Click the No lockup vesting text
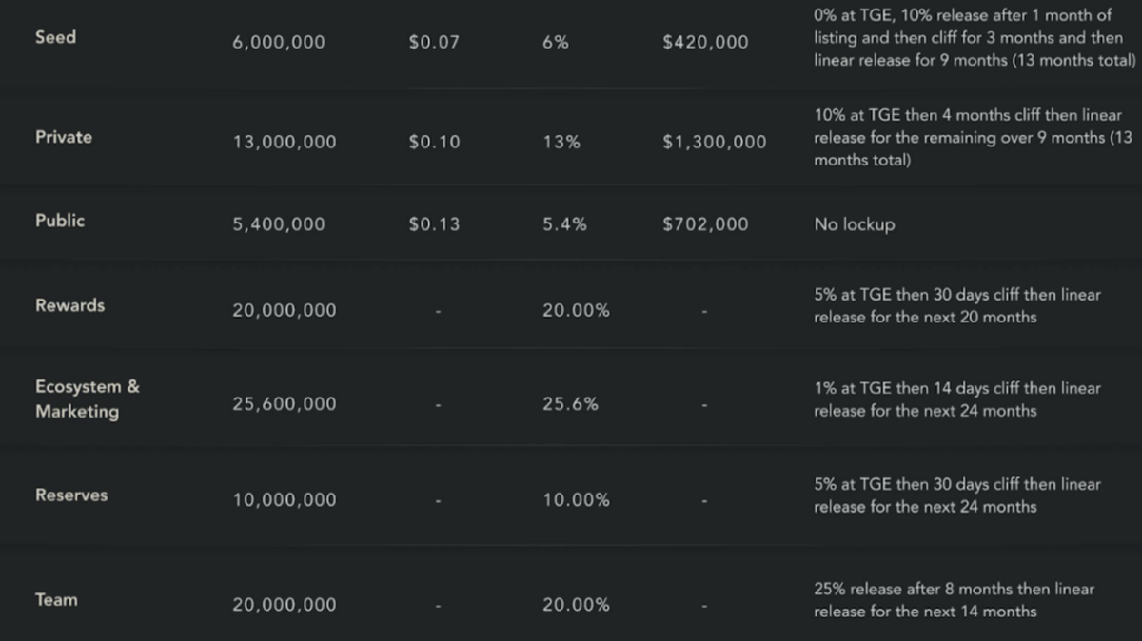1142x641 pixels. click(x=854, y=225)
